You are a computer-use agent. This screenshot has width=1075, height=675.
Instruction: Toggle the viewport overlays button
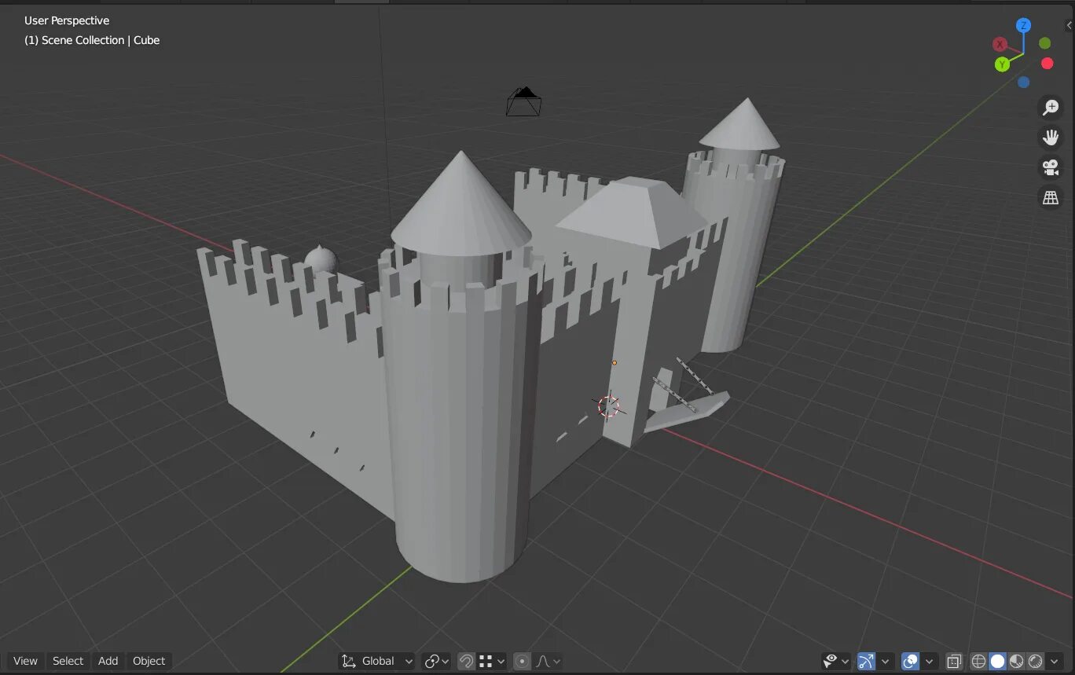(910, 661)
